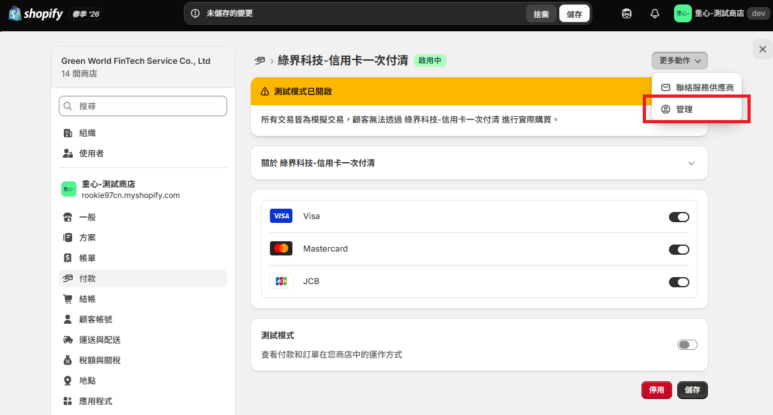Click the 地點 location pin icon
This screenshot has width=773, height=415.
[68, 381]
